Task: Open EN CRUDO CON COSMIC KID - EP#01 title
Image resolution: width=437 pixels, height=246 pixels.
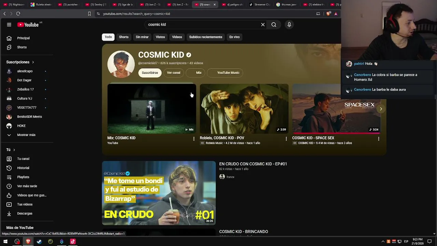Action: pos(253,164)
